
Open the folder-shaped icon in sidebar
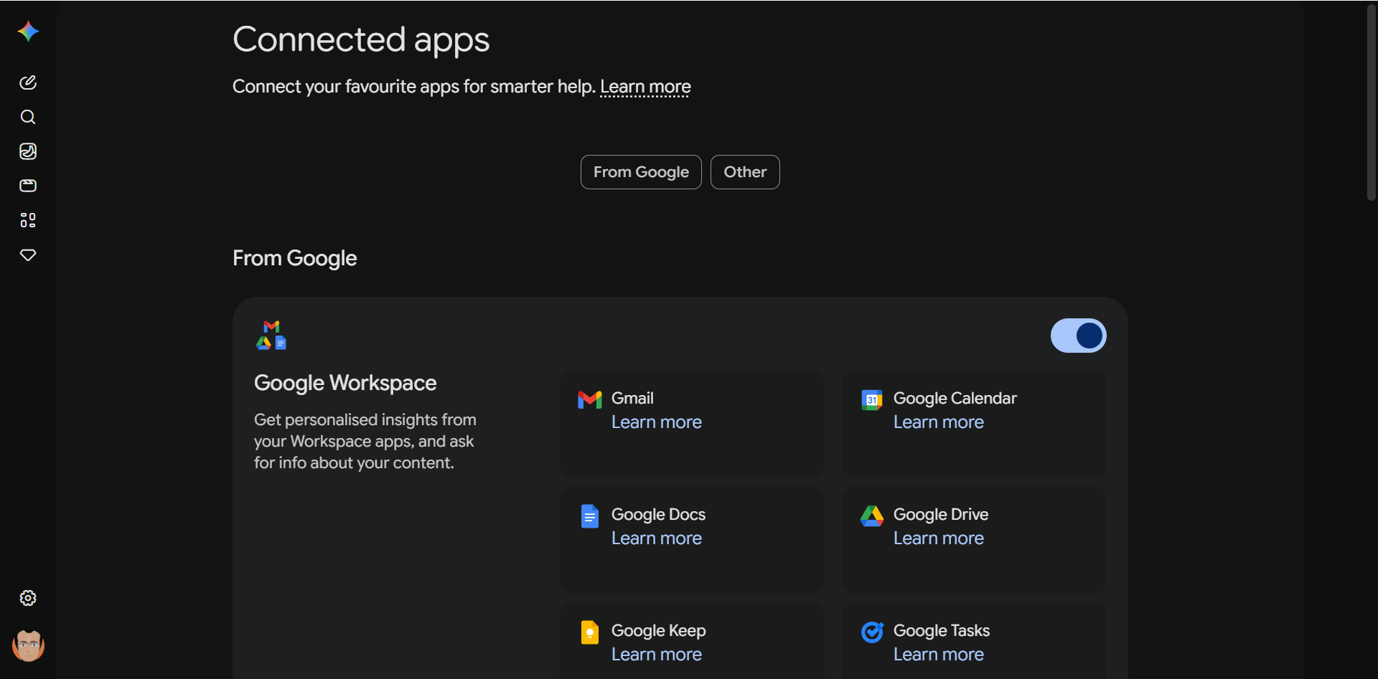[x=28, y=186]
